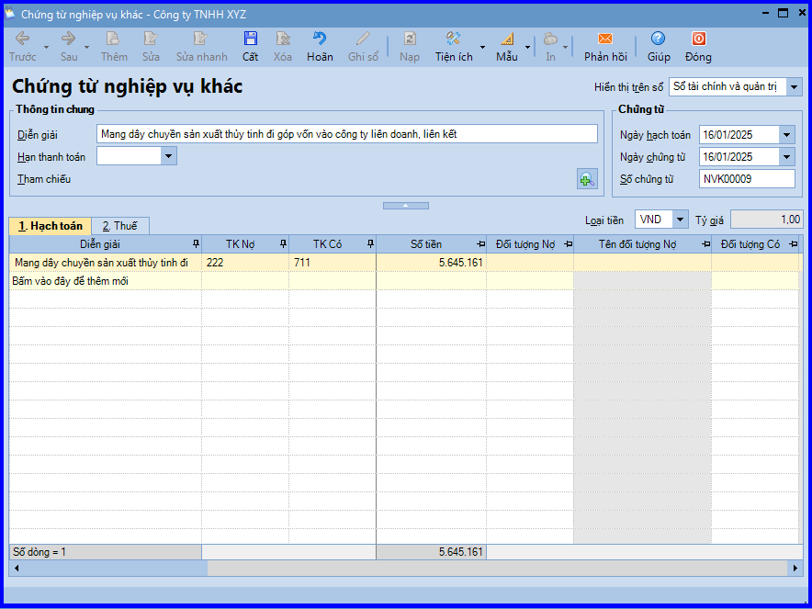Collapse the header panel with arrow button
The image size is (812, 609).
[x=405, y=206]
